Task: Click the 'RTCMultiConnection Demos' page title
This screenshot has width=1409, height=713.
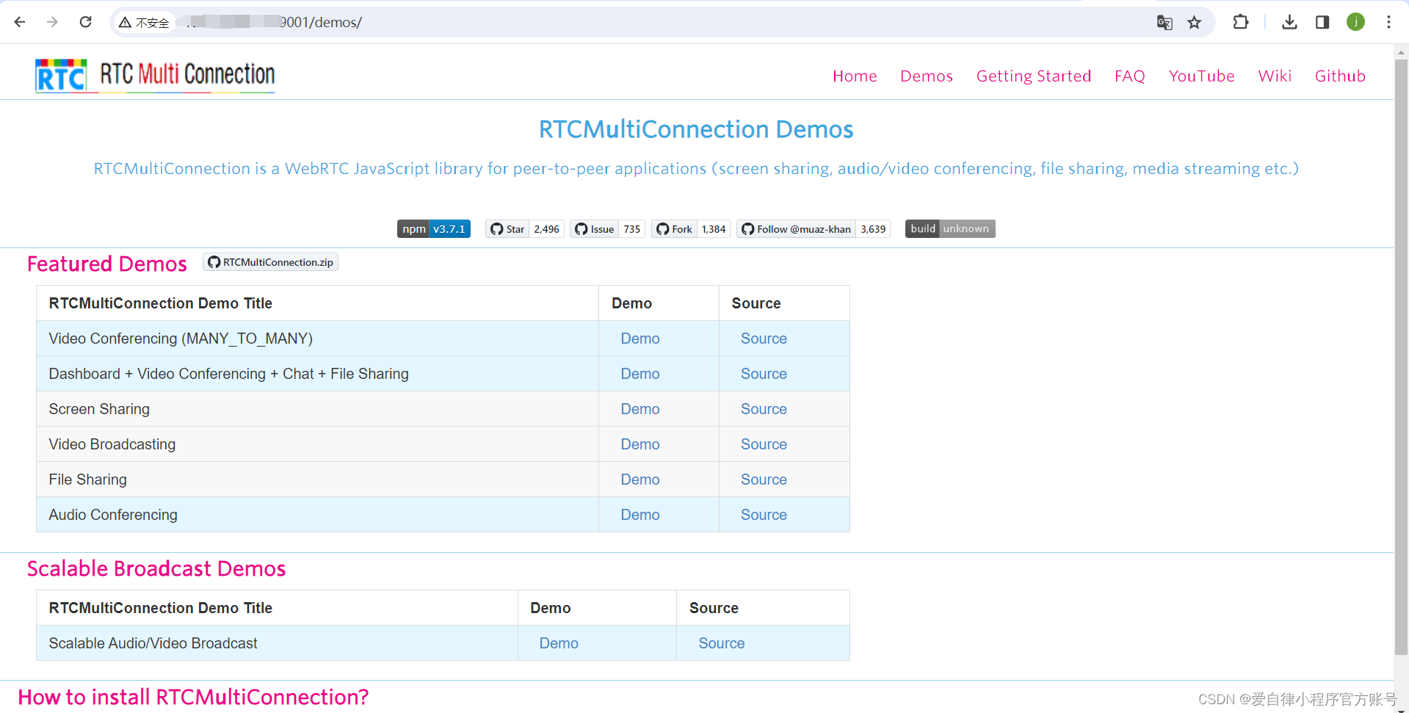Action: (x=696, y=129)
